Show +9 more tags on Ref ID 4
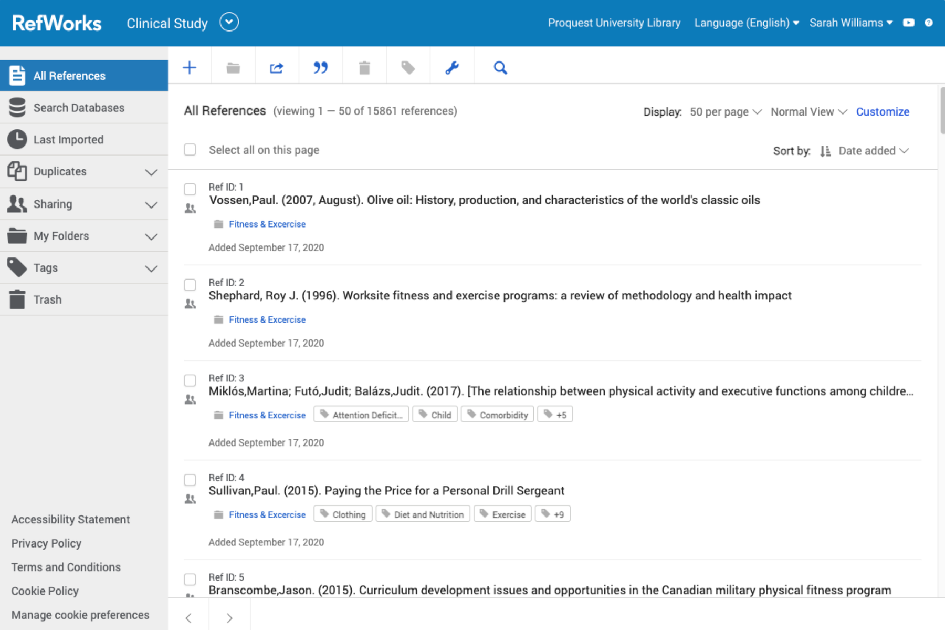The image size is (945, 630). point(552,514)
